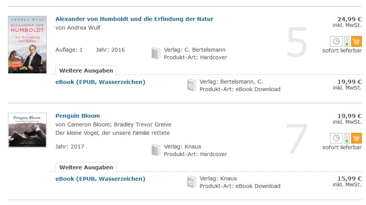Viewport: 366px width, 205px height.
Task: Open the Penguin Bloom title link
Action: (x=77, y=116)
